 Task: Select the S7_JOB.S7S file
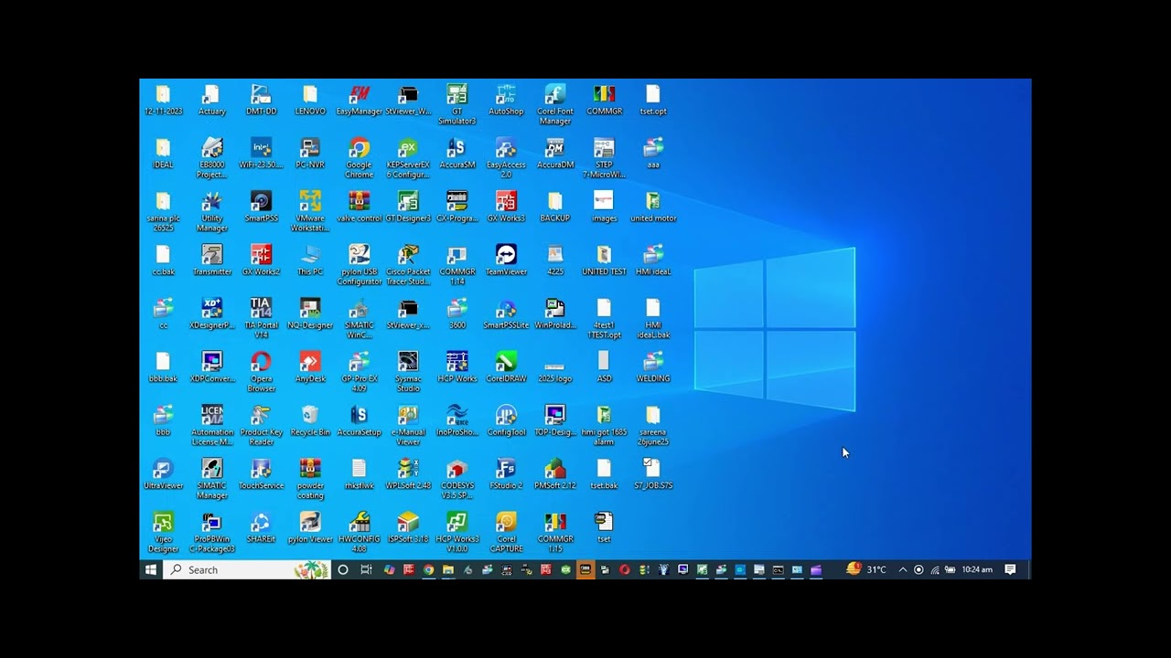tap(652, 473)
